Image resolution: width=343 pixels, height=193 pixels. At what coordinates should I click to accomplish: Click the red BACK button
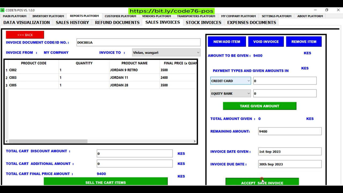click(x=25, y=35)
